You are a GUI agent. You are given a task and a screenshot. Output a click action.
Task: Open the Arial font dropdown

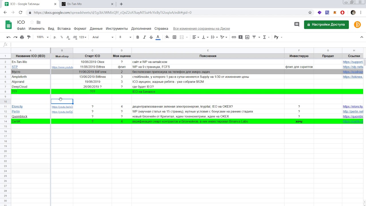point(103,37)
